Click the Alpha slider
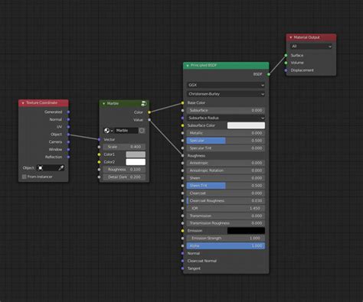 [x=226, y=245]
